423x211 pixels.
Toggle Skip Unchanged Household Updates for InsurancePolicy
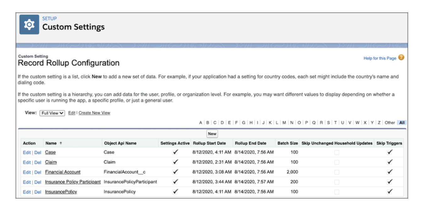click(337, 192)
